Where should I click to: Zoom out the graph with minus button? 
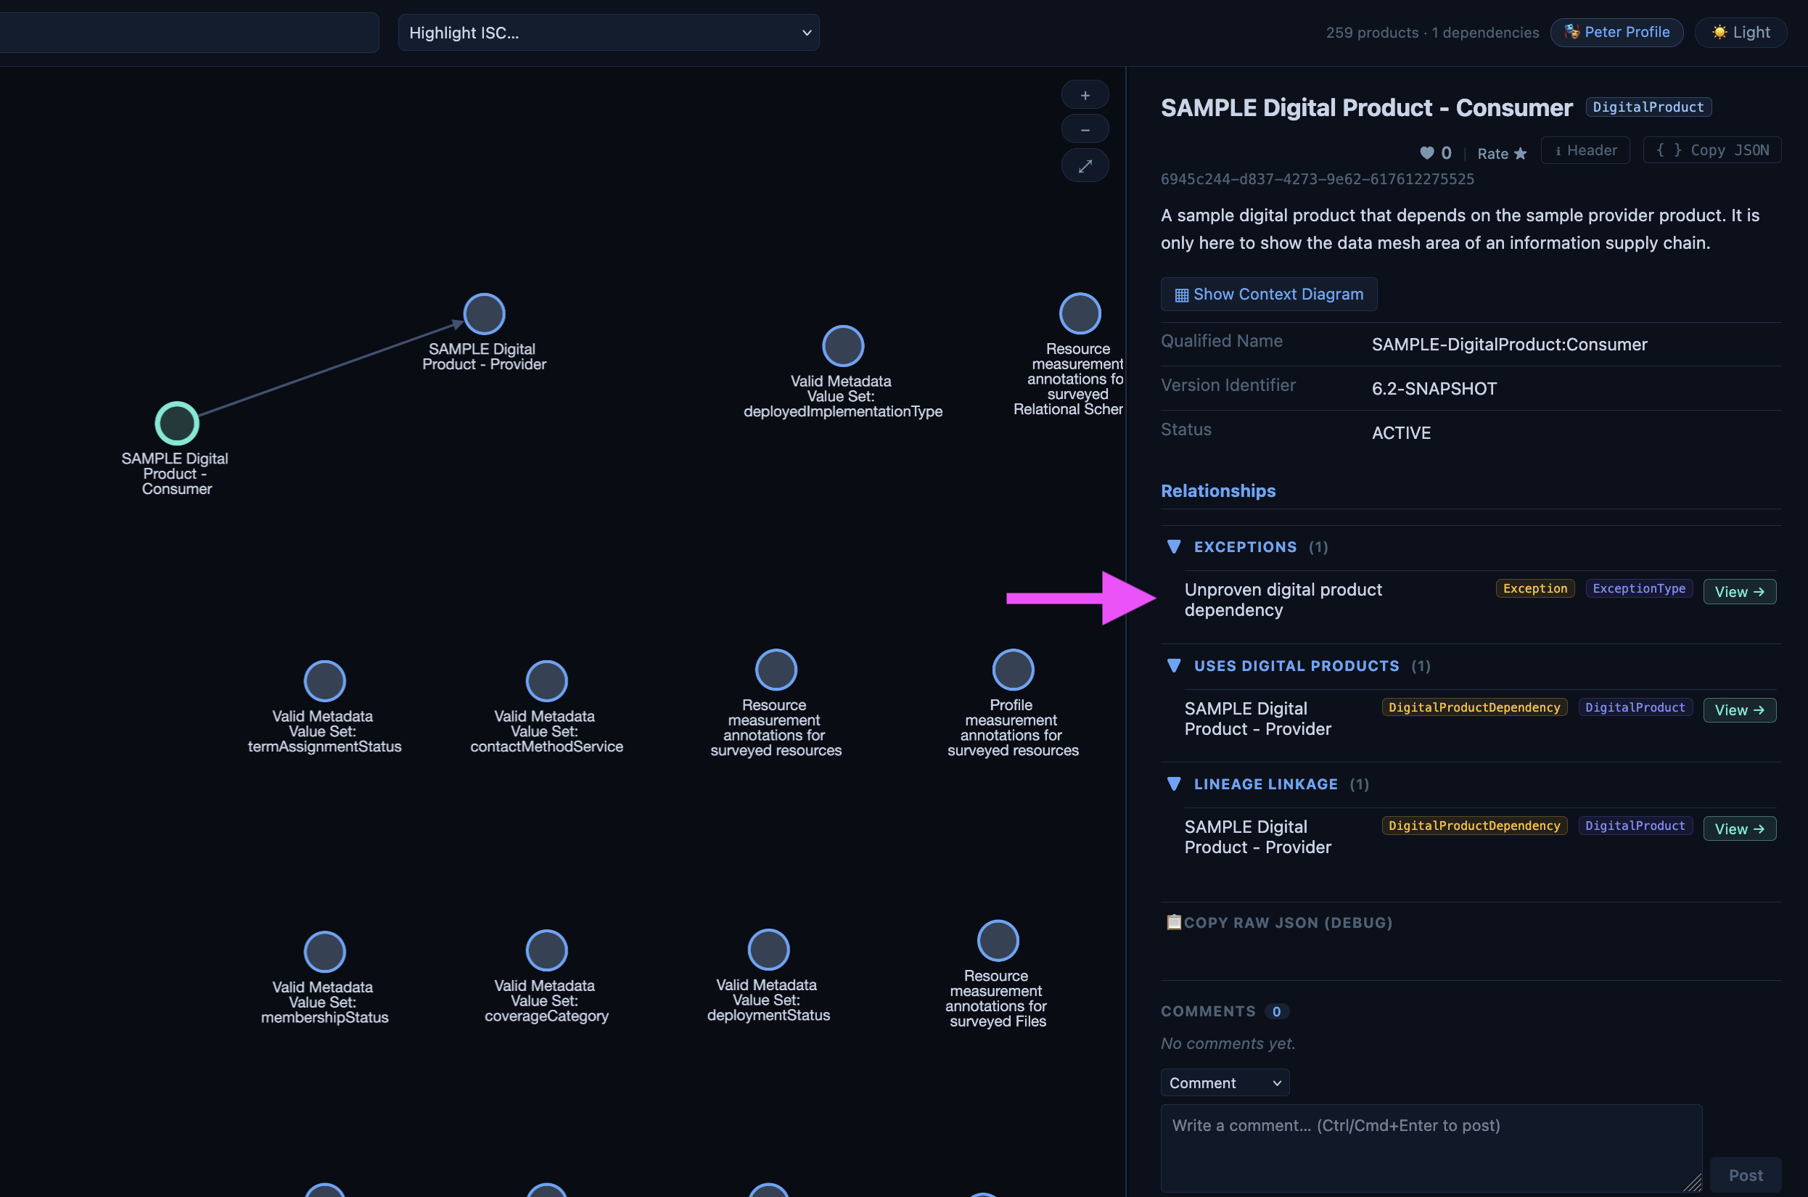click(x=1084, y=130)
